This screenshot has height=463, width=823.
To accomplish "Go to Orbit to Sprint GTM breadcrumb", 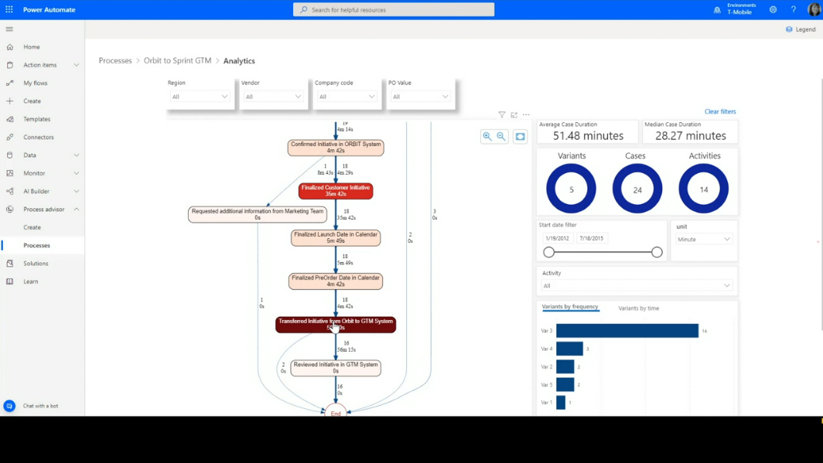I will (177, 61).
